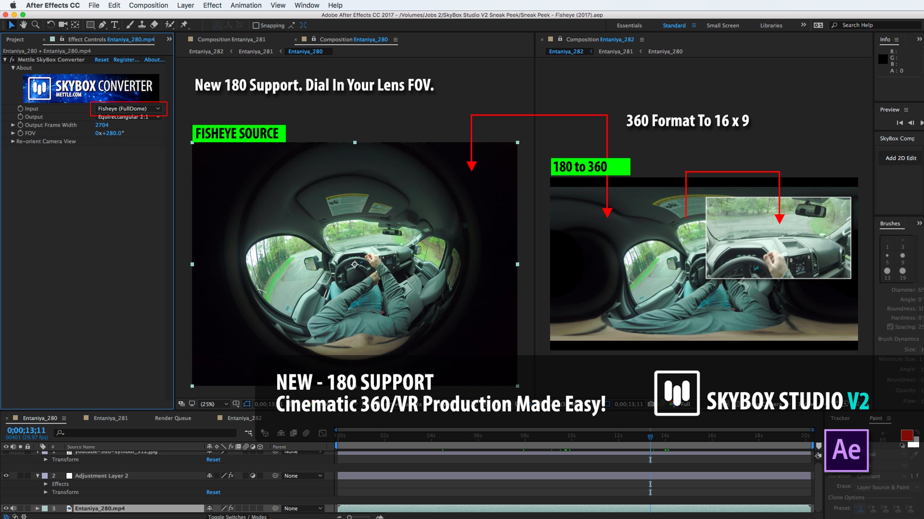The height and width of the screenshot is (519, 924).
Task: Enable the Snapping checkbox
Action: click(x=256, y=25)
